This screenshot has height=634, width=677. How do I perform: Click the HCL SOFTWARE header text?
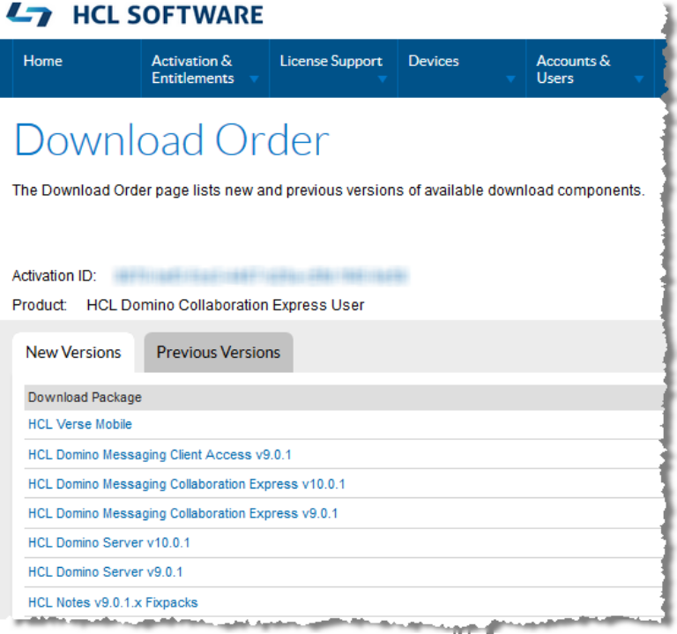pyautogui.click(x=168, y=15)
